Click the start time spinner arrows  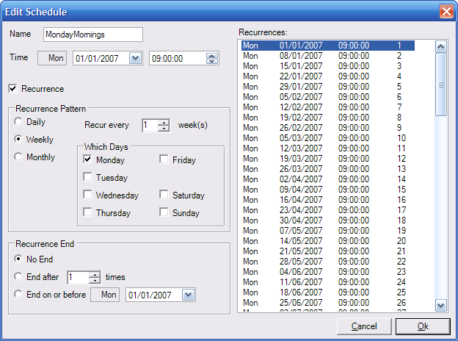(212, 58)
